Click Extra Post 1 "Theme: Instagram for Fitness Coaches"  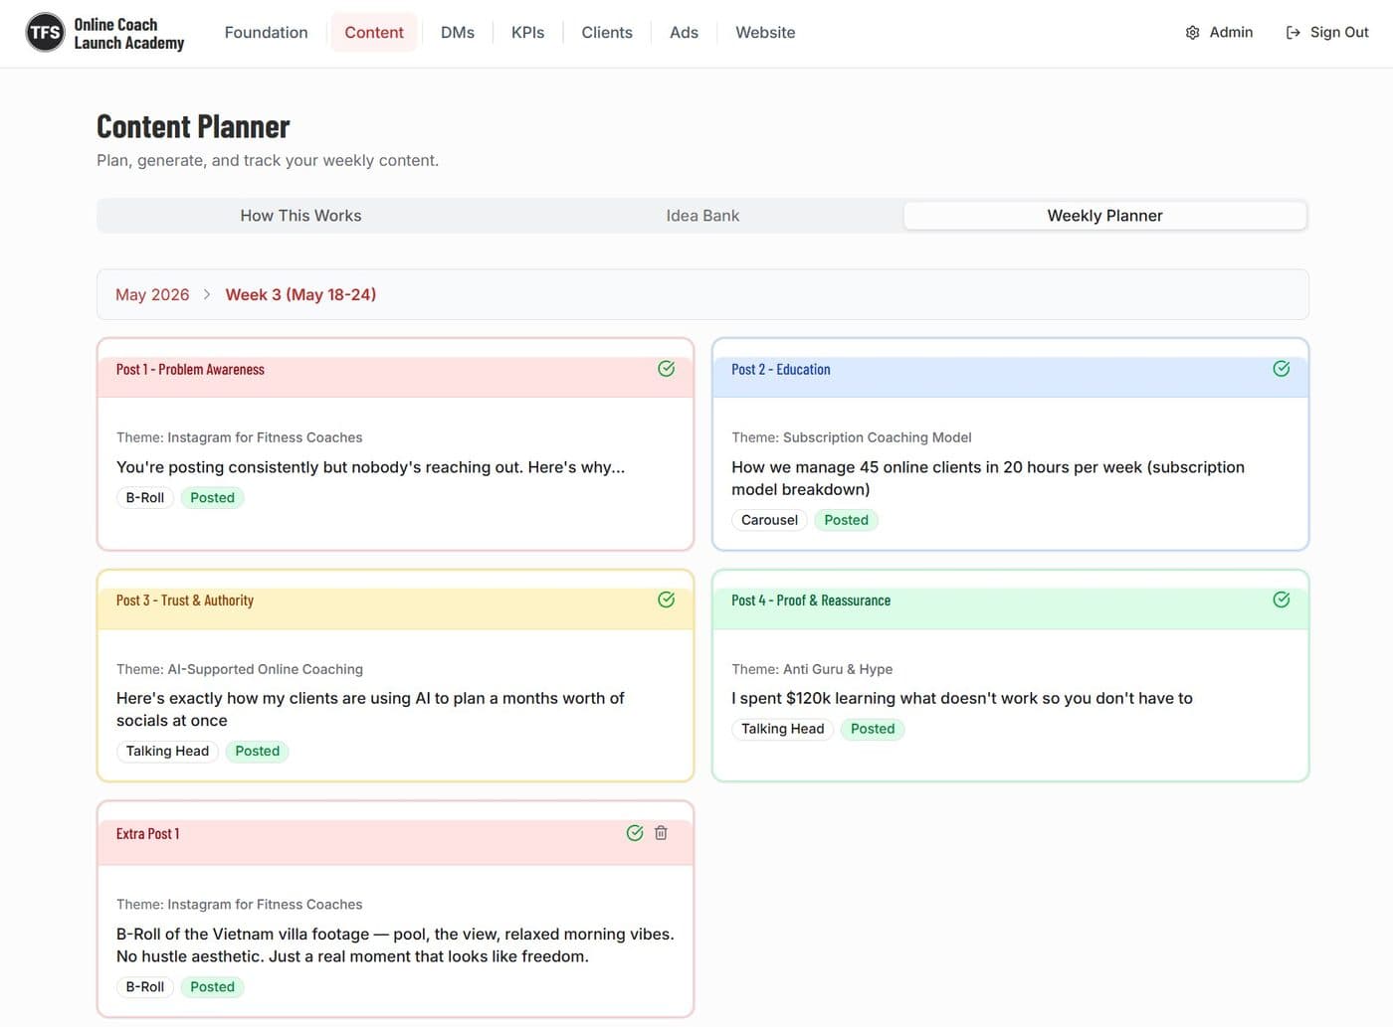[239, 905]
